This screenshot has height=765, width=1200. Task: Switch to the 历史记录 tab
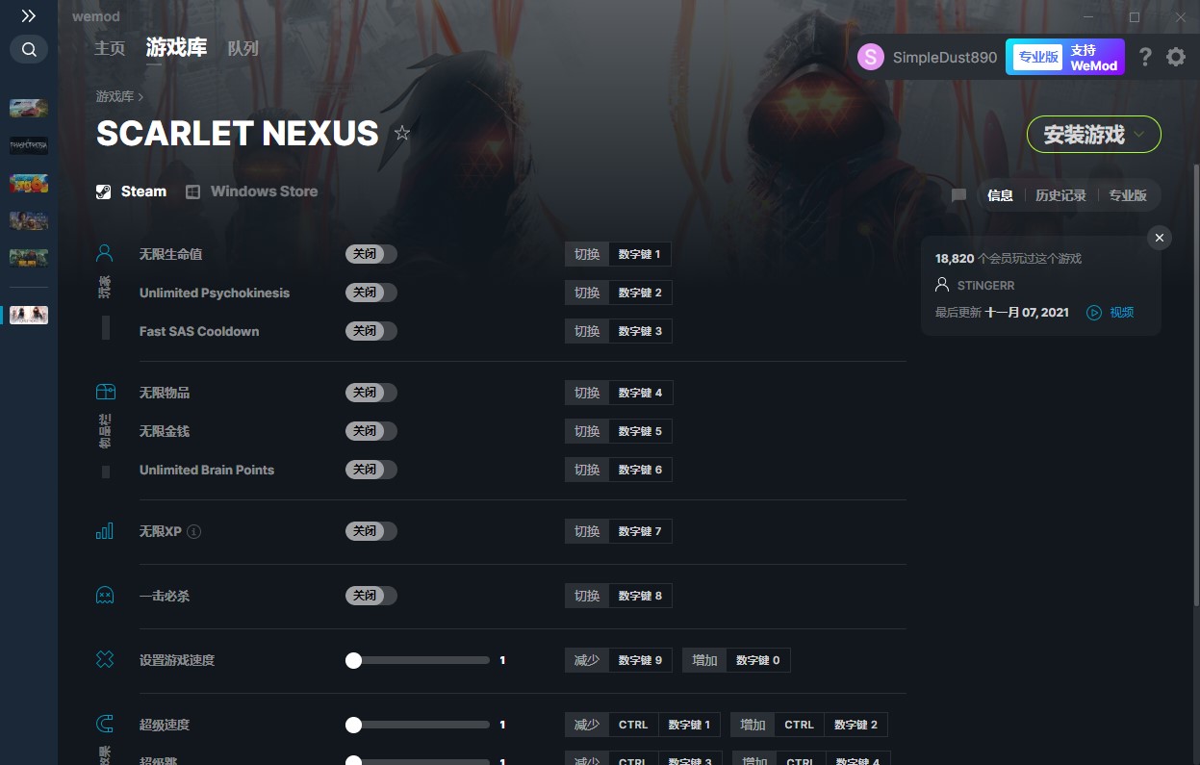pos(1060,195)
